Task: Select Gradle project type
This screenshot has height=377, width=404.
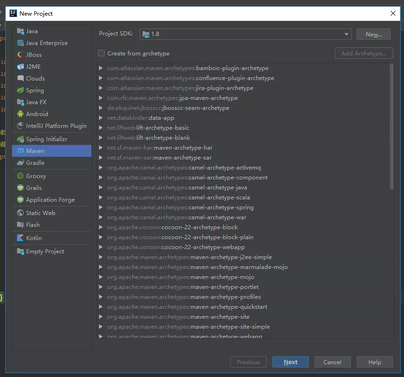Action: click(x=52, y=163)
